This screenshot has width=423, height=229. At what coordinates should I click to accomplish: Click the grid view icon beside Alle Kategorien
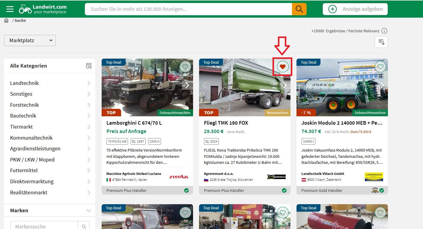click(88, 65)
